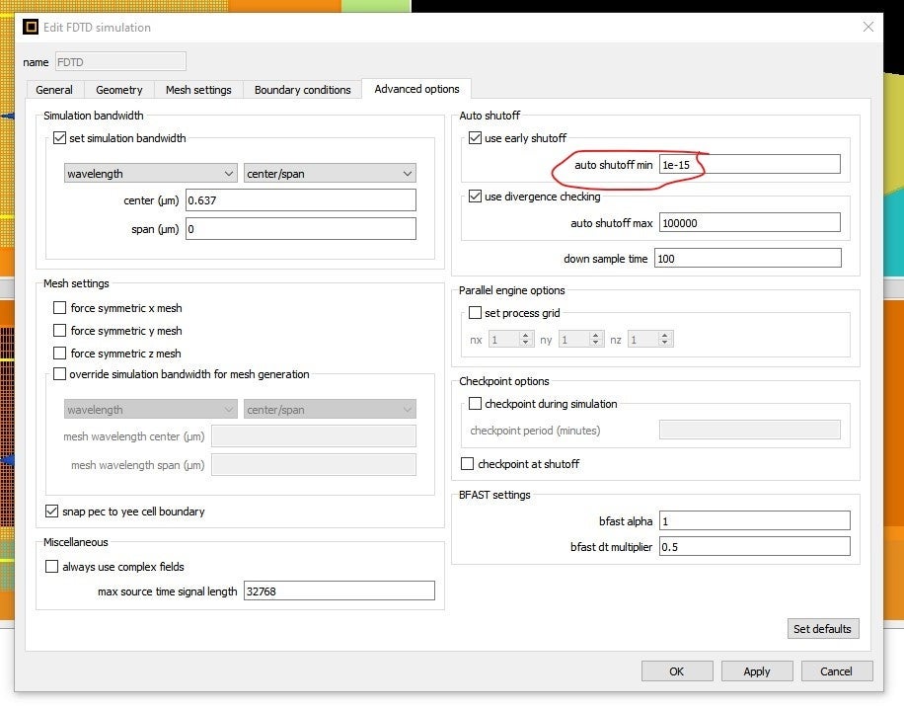Enable force symmetric x mesh
The image size is (904, 709).
[60, 308]
